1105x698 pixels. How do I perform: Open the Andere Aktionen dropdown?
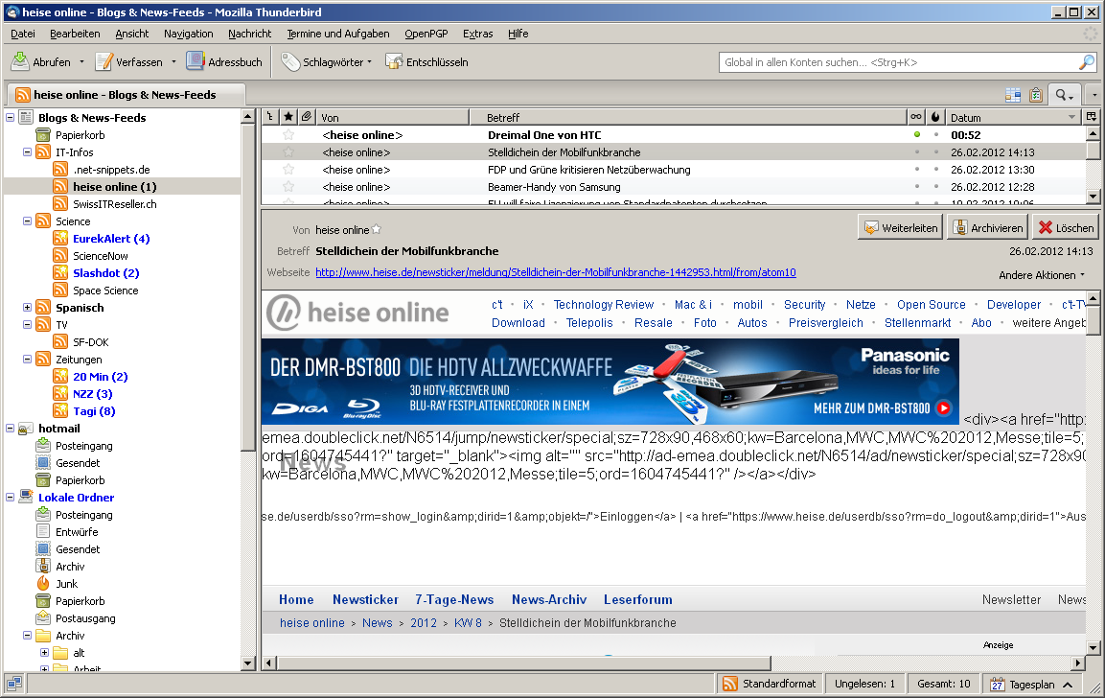coord(1042,275)
